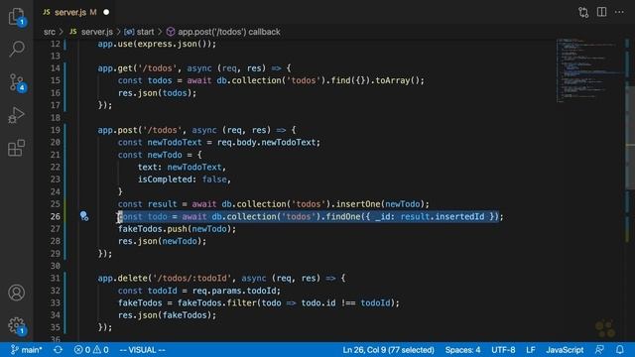The height and width of the screenshot is (357, 635).
Task: Click 'fakeTodos.push' on line 27
Action: [152, 229]
